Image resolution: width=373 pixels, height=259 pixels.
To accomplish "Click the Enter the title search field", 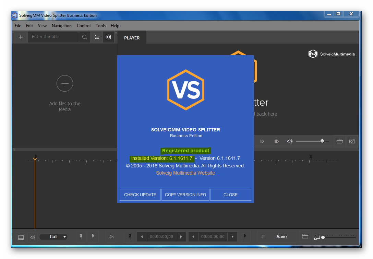I will 53,37.
